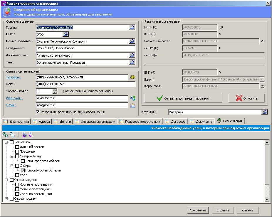
Task: Check the Ленинградская область node
Action: click(x=23, y=161)
